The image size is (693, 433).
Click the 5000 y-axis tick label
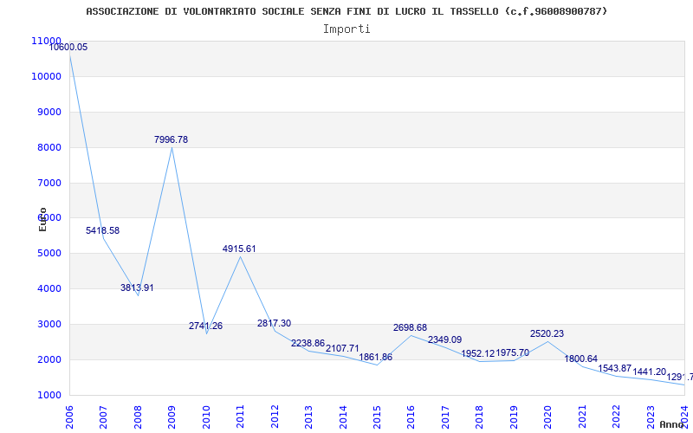[49, 254]
